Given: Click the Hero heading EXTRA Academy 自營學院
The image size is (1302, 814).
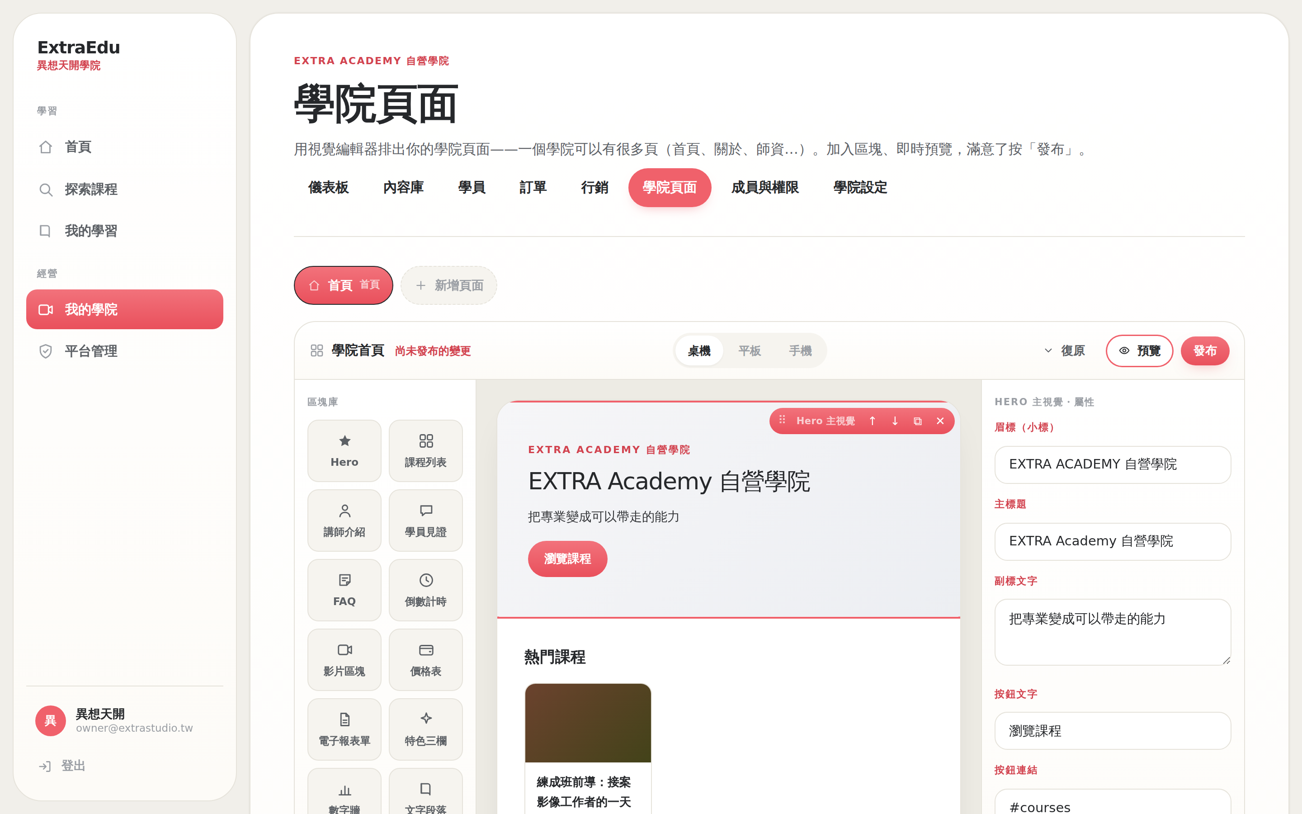Looking at the screenshot, I should [x=669, y=481].
